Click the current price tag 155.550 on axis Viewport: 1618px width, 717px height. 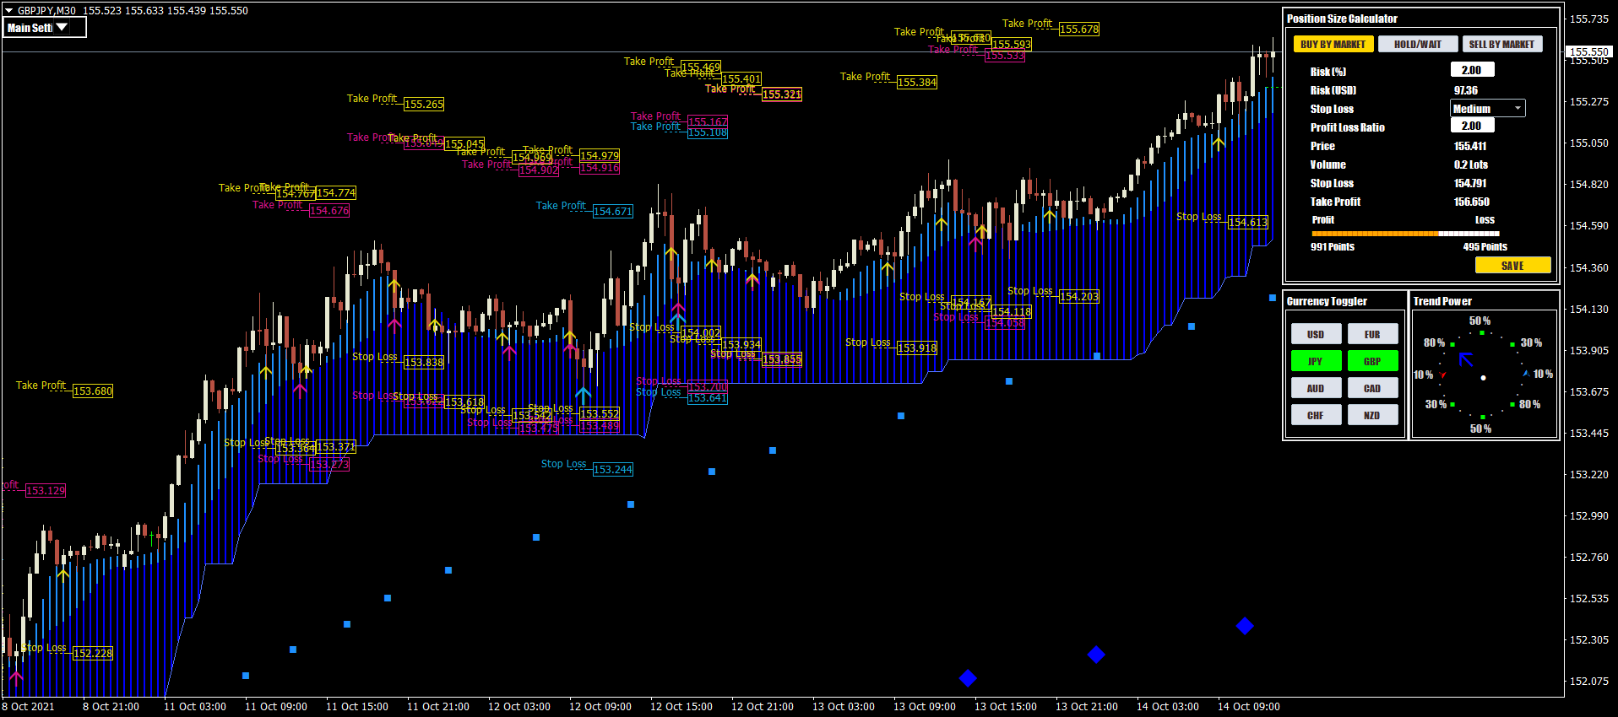point(1588,51)
